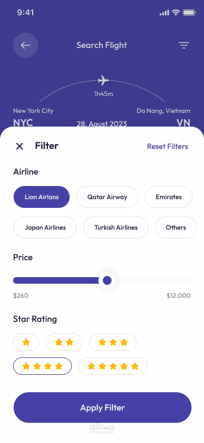Tap the Wi-Fi status icon
The image size is (204, 443).
pyautogui.click(x=176, y=13)
